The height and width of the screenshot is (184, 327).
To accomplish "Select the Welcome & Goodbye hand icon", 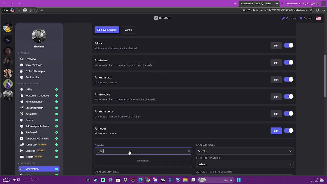I will [x=22, y=96].
